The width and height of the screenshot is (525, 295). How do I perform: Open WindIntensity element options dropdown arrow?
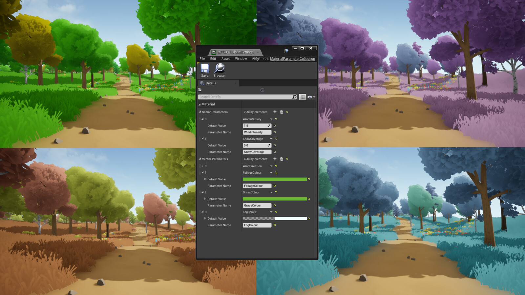(x=271, y=119)
